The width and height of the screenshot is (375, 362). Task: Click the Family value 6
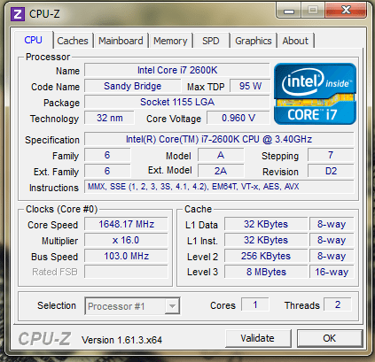pyautogui.click(x=107, y=155)
